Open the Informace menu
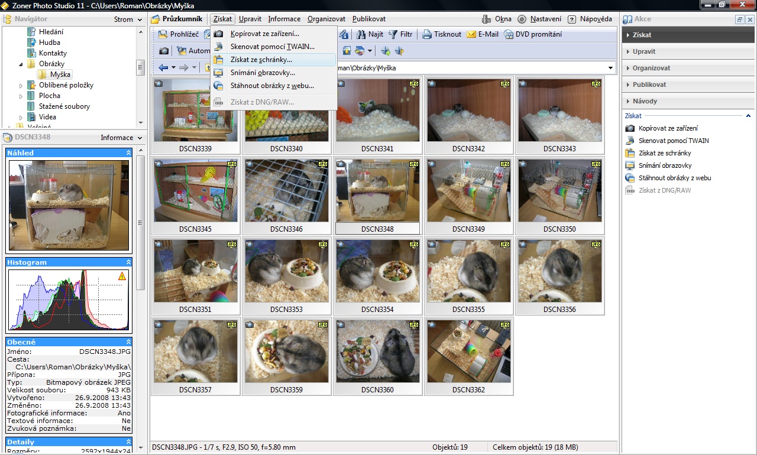 pos(284,19)
